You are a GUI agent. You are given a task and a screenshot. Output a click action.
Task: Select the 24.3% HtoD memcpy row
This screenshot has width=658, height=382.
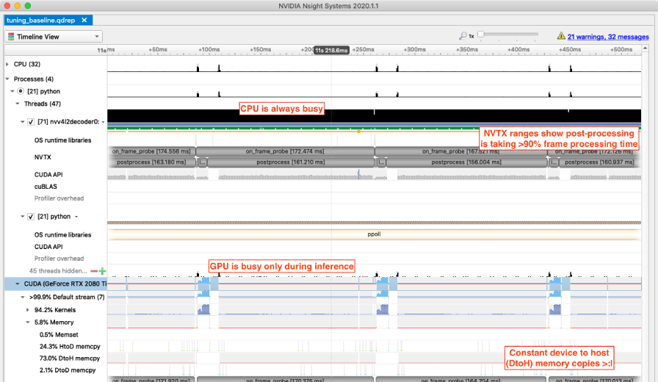point(70,346)
